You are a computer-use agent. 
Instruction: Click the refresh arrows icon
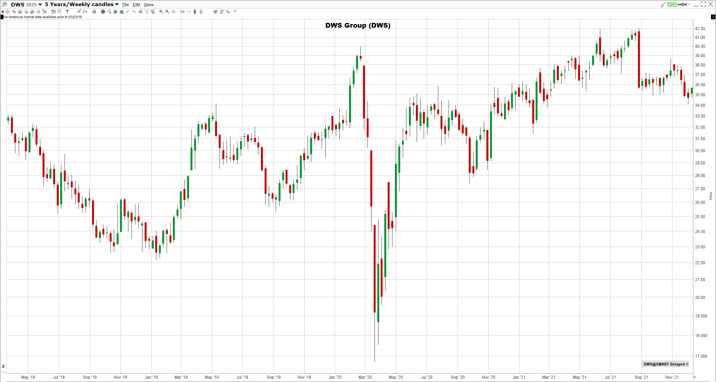pos(222,11)
